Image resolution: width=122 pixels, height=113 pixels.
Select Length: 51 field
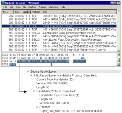tap(46, 99)
